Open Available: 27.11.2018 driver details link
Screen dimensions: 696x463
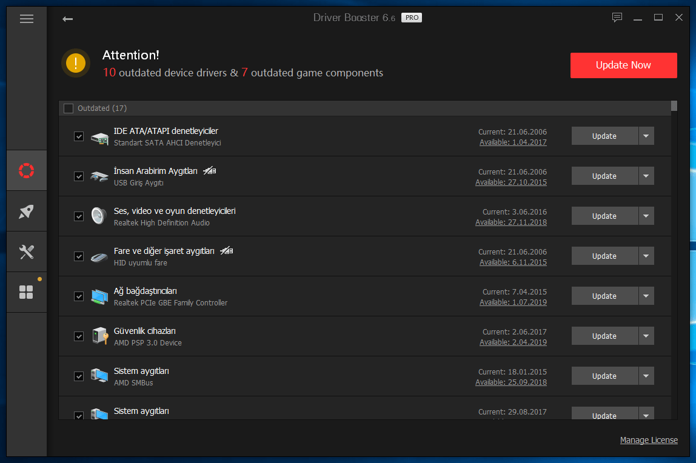511,222
